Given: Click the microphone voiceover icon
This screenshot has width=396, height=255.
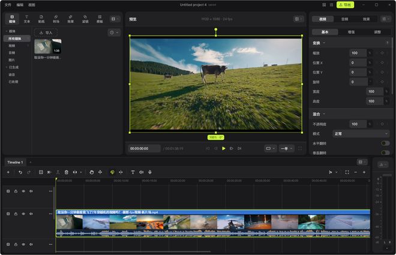Looking at the screenshot, I should [x=150, y=172].
